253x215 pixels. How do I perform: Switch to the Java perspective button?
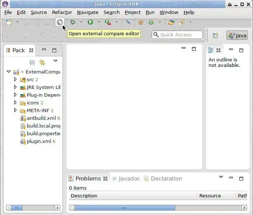click(237, 35)
